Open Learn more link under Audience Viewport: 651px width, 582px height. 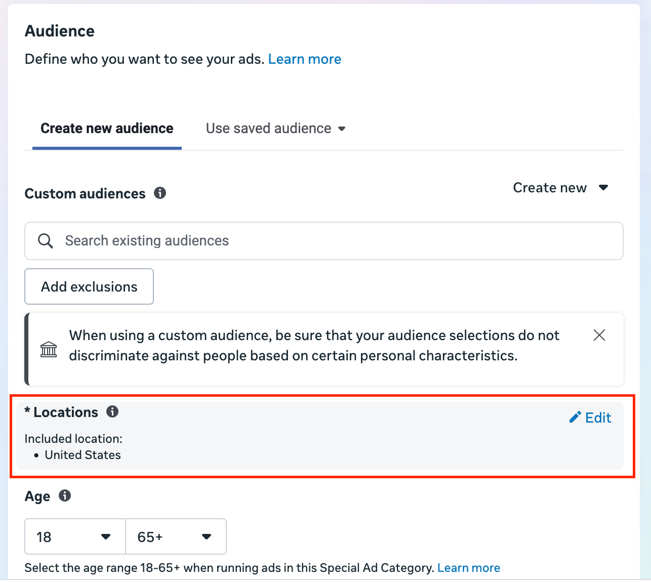click(x=305, y=59)
